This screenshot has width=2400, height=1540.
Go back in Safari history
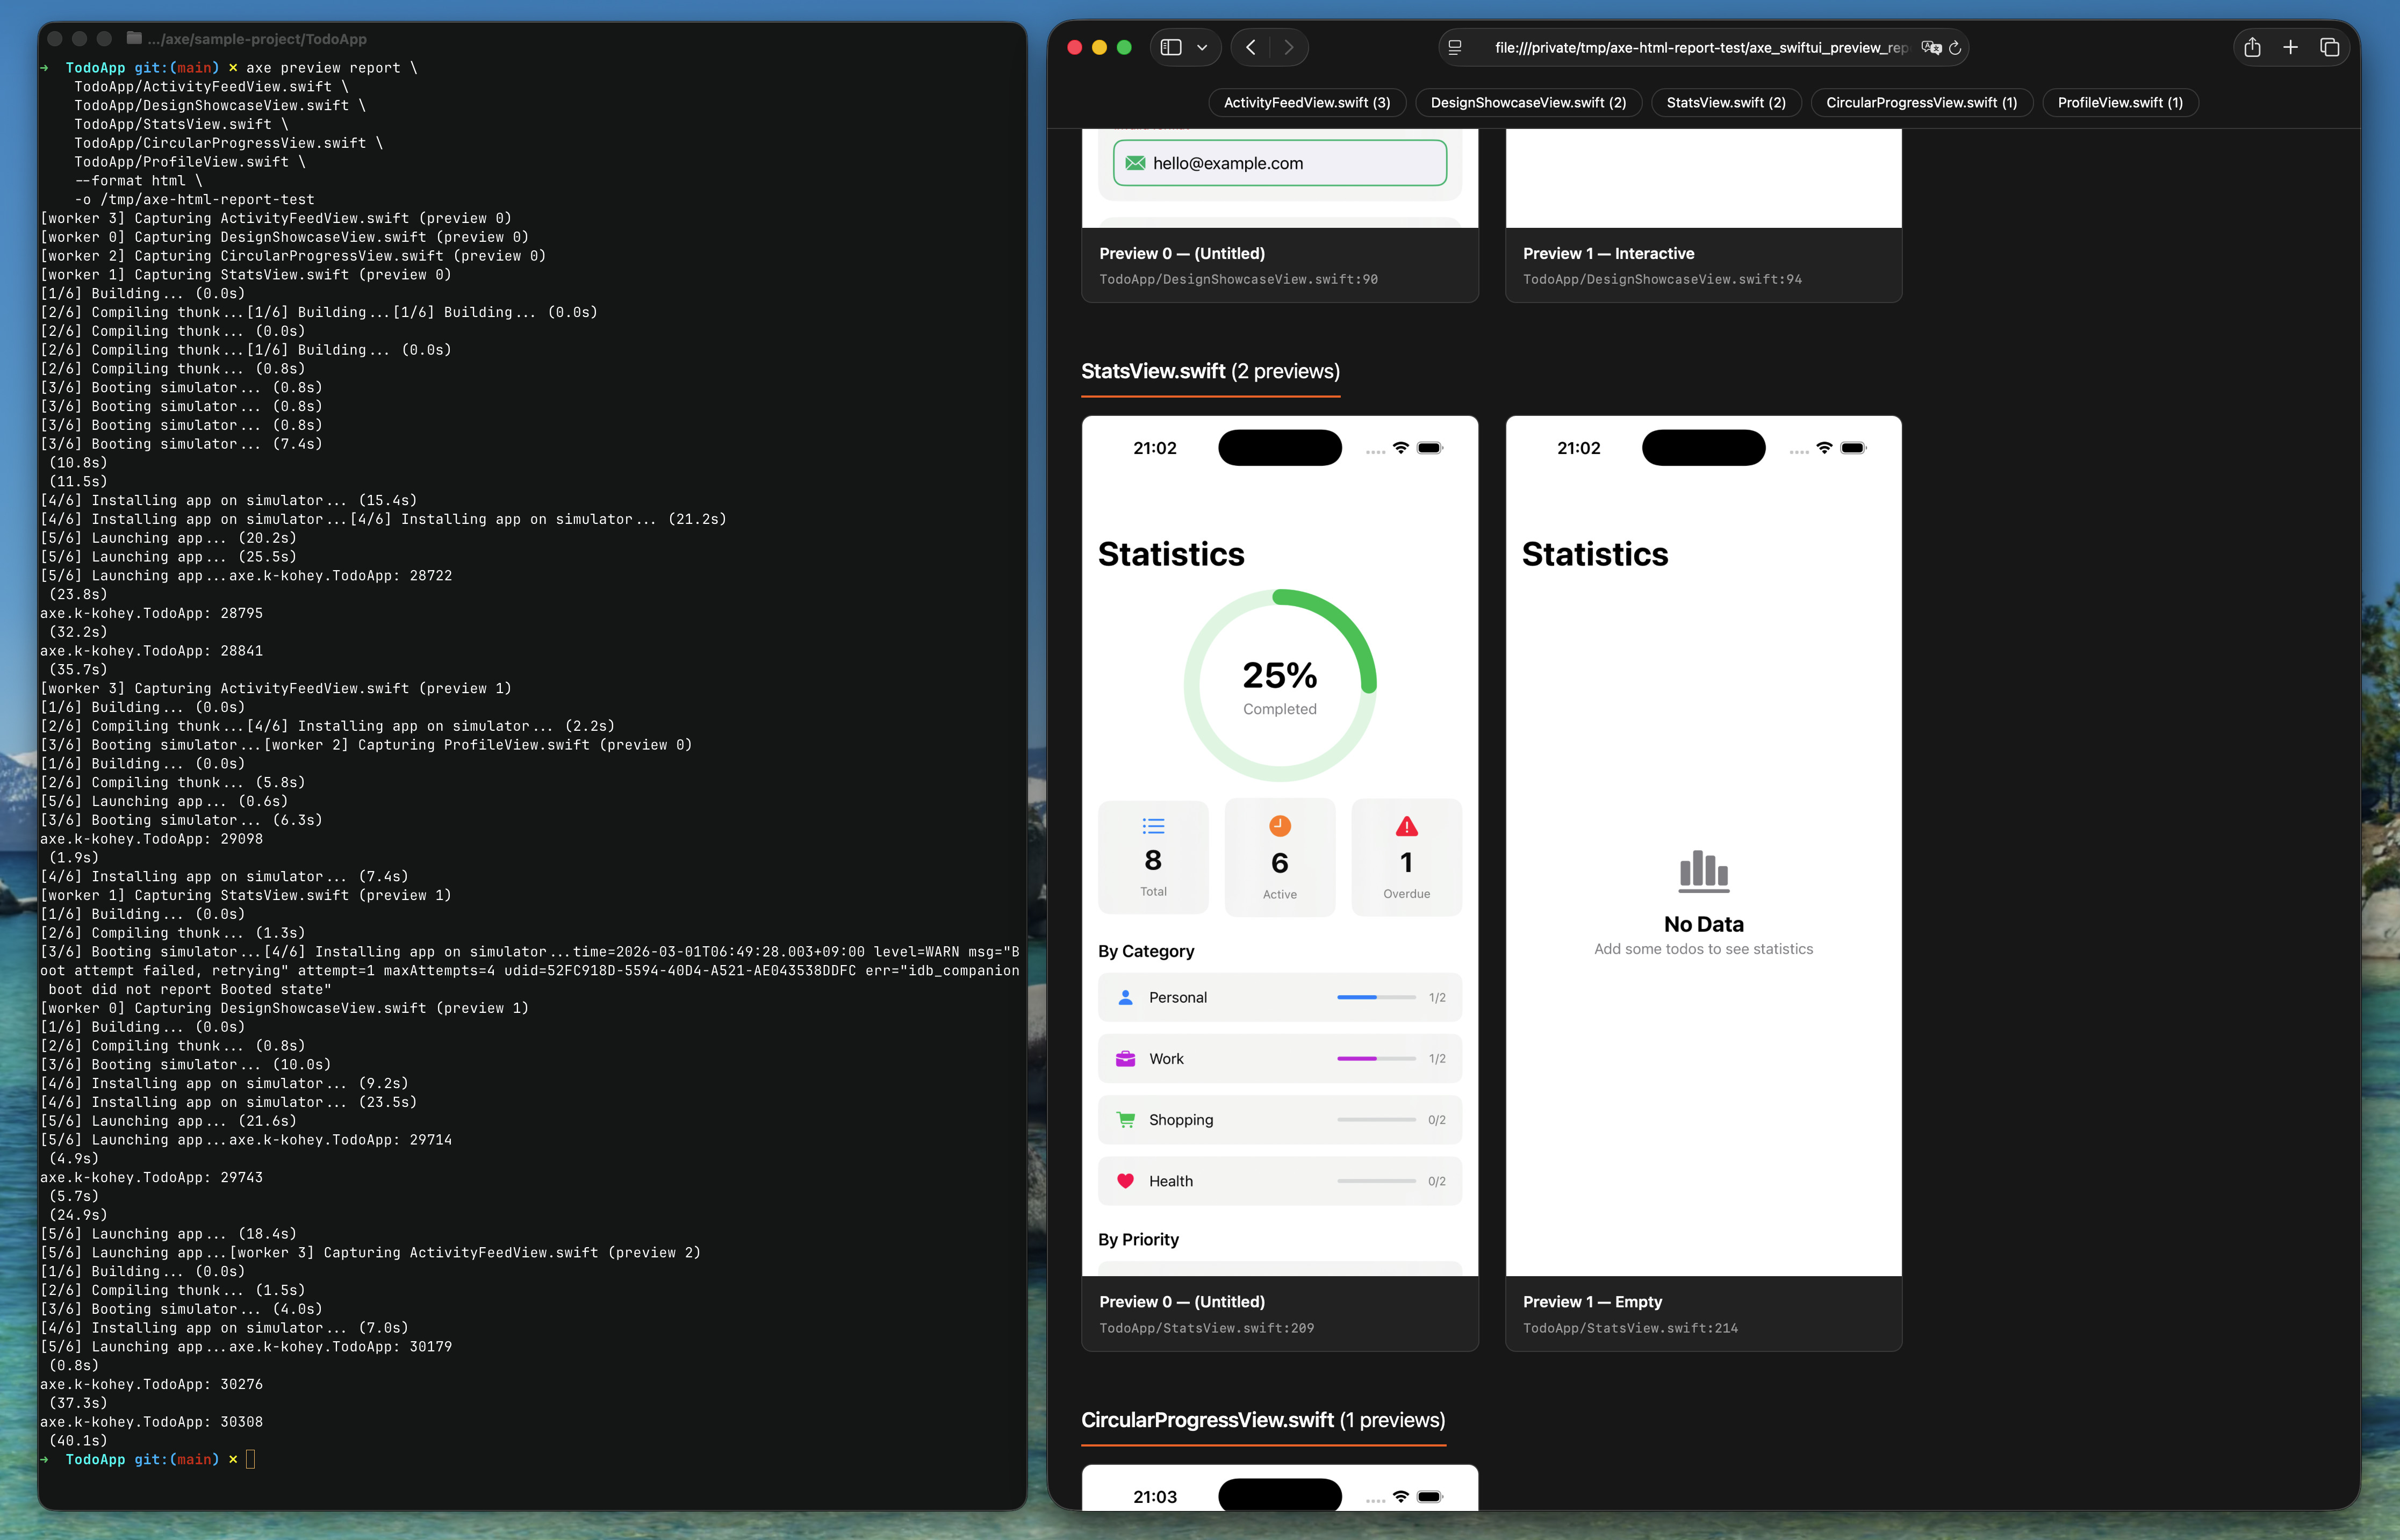pyautogui.click(x=1250, y=47)
